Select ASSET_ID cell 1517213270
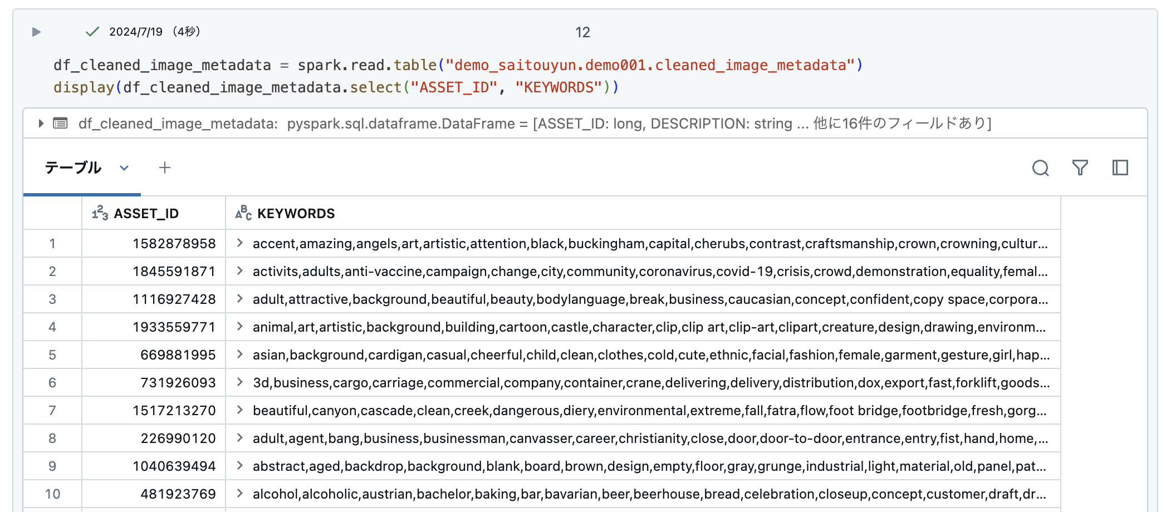1166x512 pixels. (154, 410)
